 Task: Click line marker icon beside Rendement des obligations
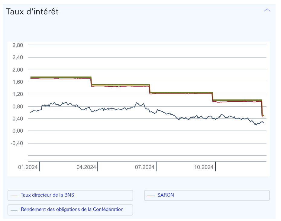pyautogui.click(x=14, y=210)
